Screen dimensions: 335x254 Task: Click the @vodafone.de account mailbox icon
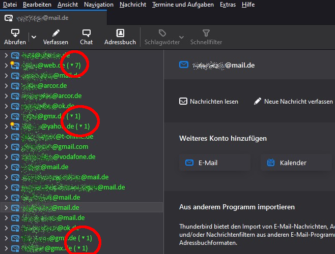[15, 157]
